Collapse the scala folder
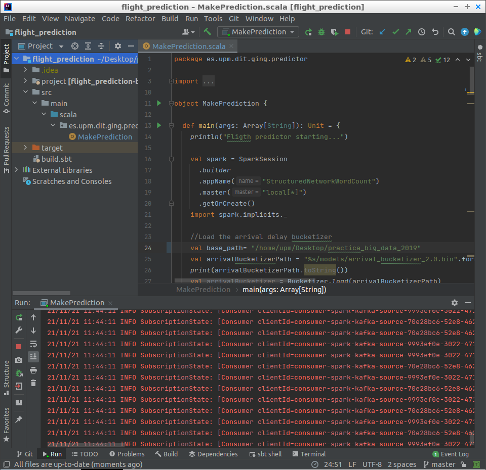The width and height of the screenshot is (486, 470). 44,114
